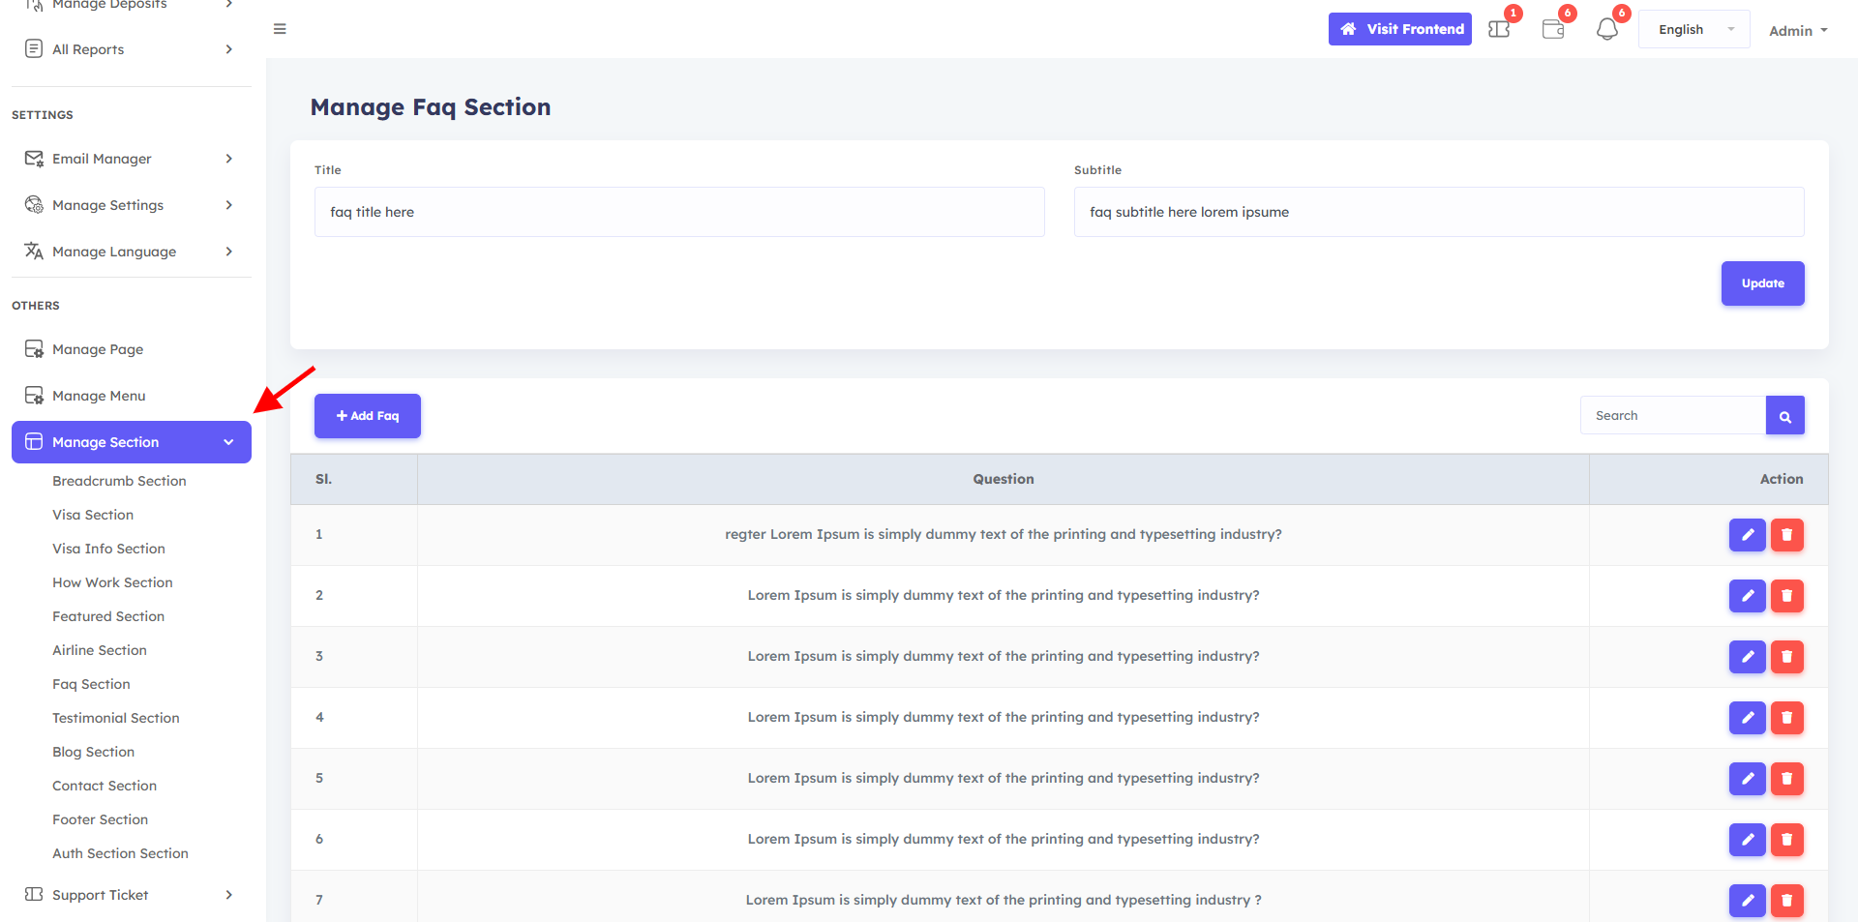Open Faq Section submenu item
This screenshot has height=922, width=1858.
[x=91, y=684]
